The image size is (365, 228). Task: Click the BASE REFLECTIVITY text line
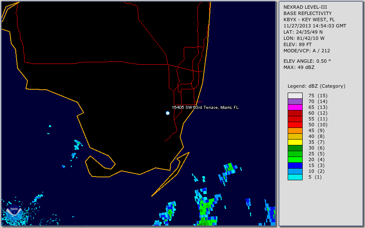click(x=308, y=13)
